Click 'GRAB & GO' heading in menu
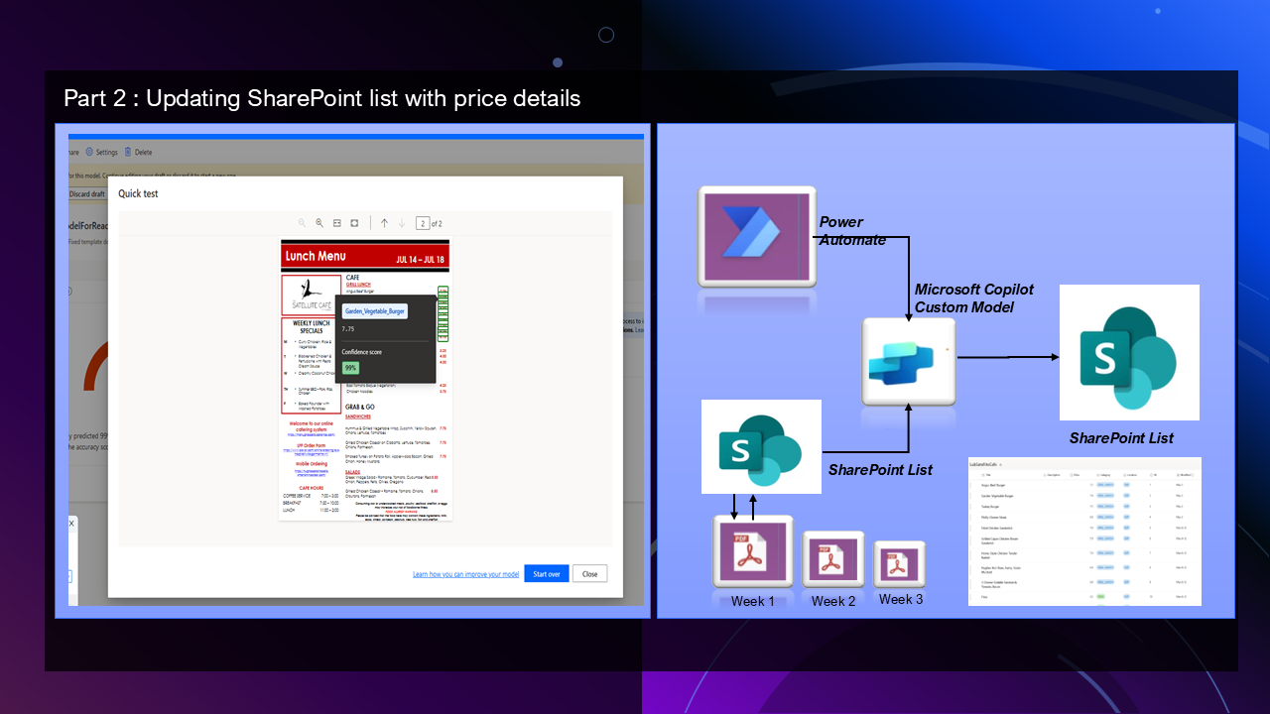 tap(360, 407)
